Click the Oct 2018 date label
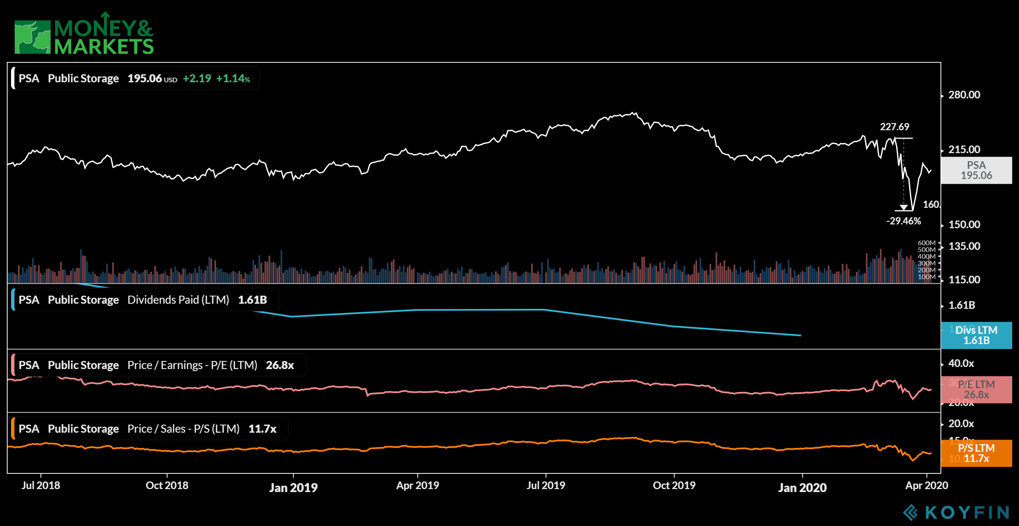This screenshot has height=526, width=1019. (167, 485)
